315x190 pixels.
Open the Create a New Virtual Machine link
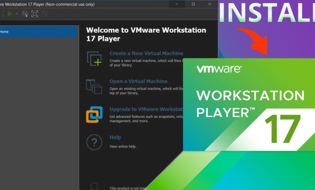[x=146, y=53]
